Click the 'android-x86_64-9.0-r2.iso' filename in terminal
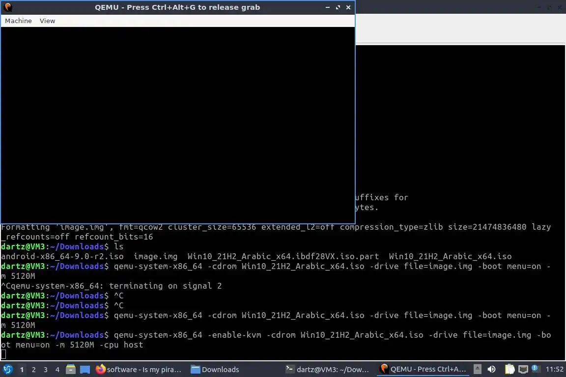 [62, 257]
